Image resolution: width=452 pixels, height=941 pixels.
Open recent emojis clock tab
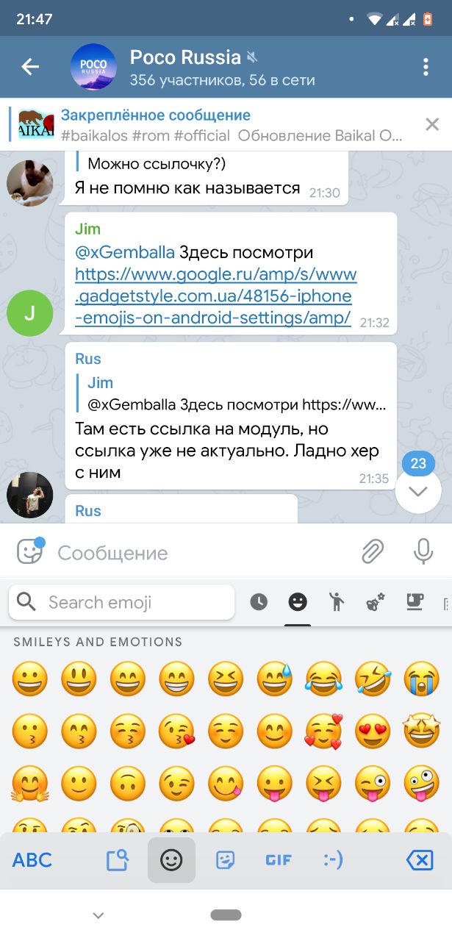pyautogui.click(x=259, y=603)
